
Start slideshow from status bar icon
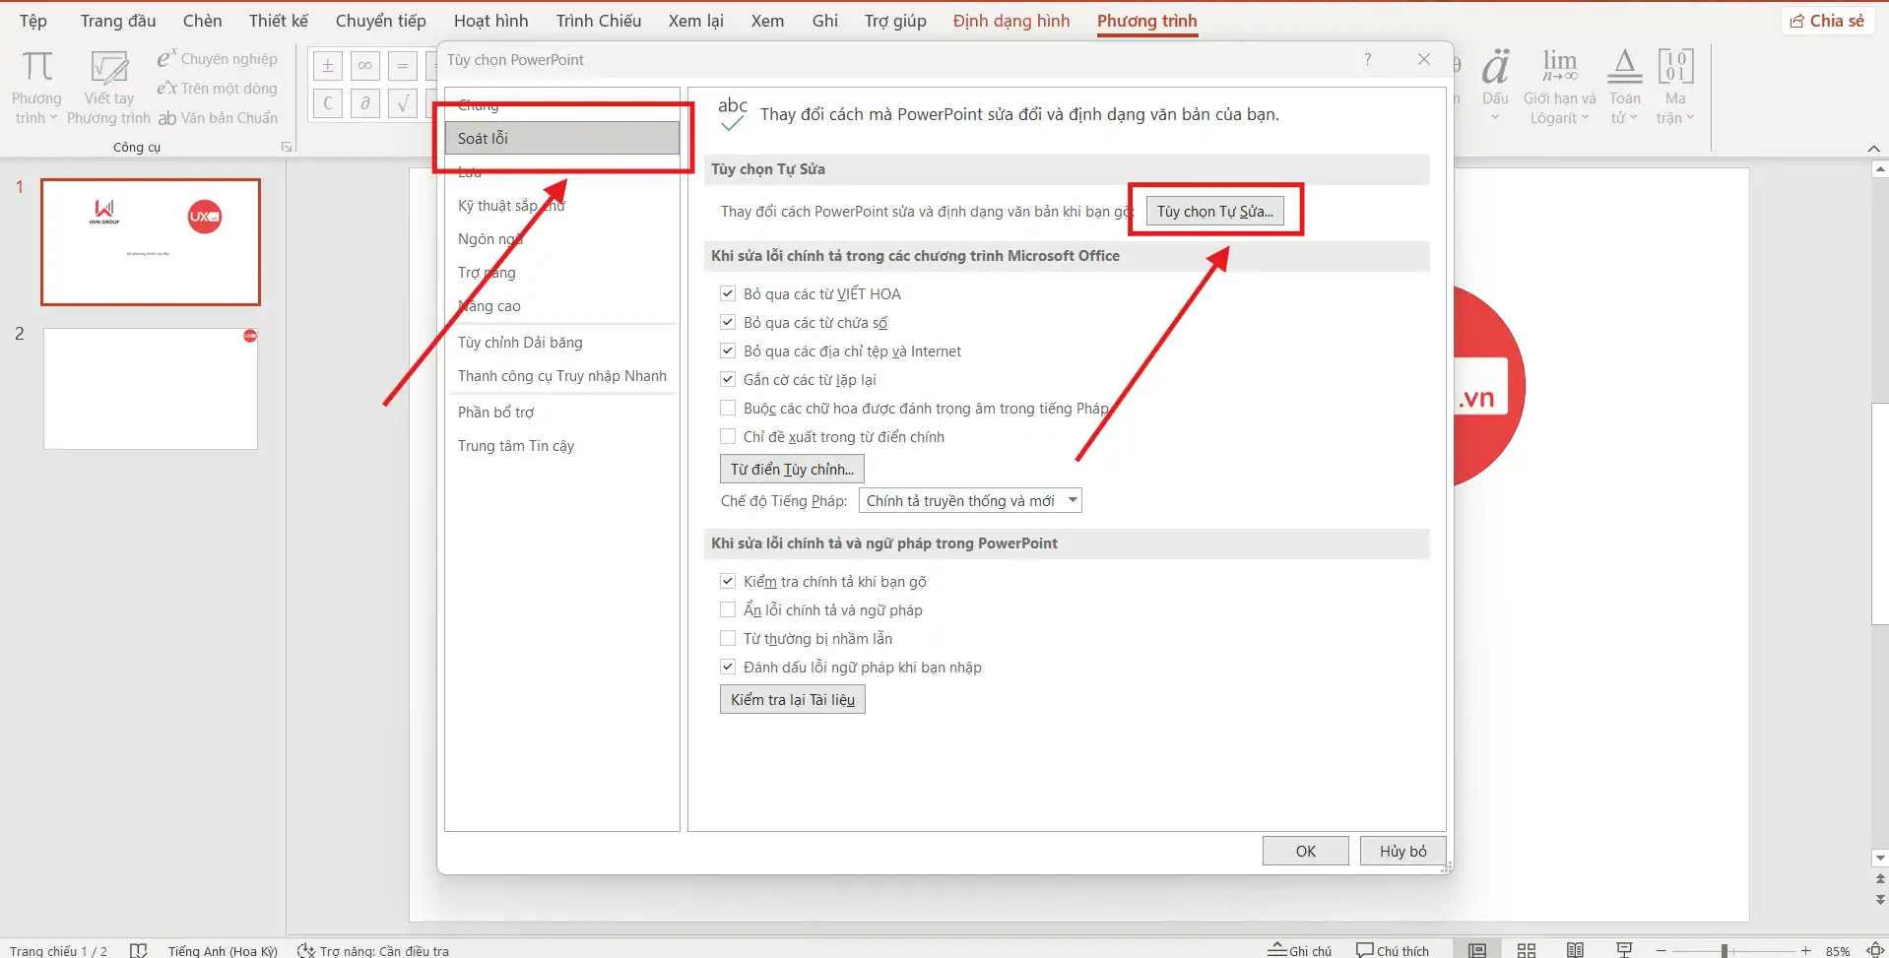tap(1624, 949)
